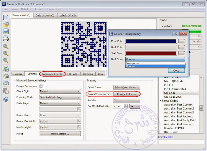Collapse the Postal Codes tree group
The image size is (207, 151).
(160, 101)
